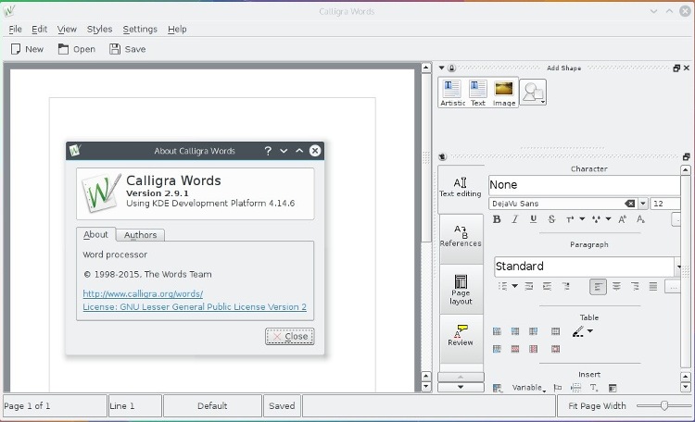
Task: Add a Text shape from Add Shape
Action: coord(478,93)
